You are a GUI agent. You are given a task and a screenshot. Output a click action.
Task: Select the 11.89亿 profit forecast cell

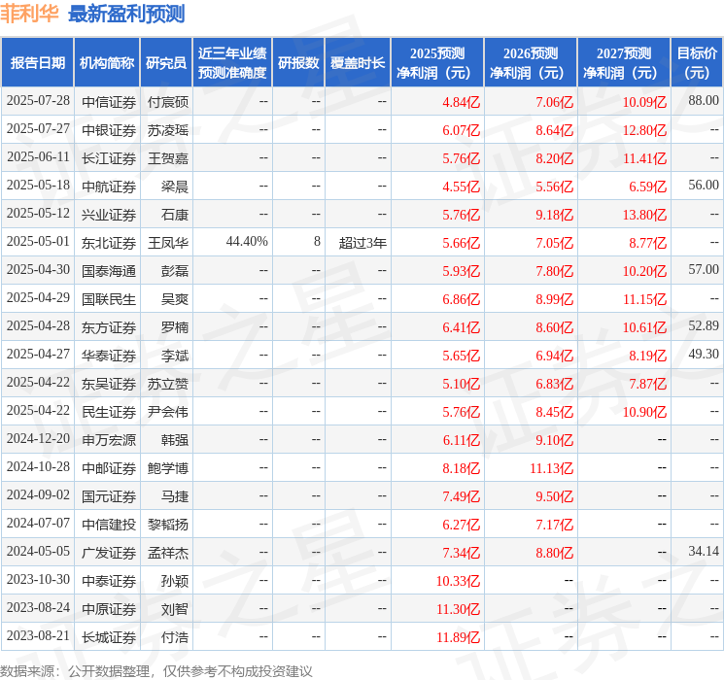[458, 637]
